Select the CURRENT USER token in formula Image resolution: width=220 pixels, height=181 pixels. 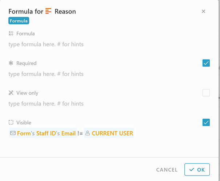[109, 133]
